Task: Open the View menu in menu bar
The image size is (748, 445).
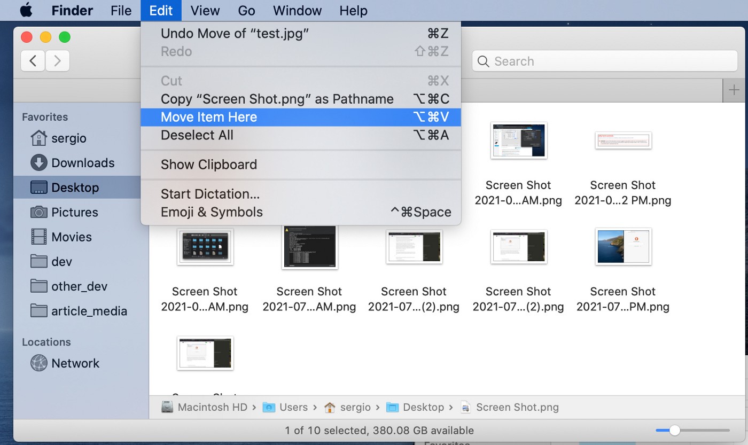Action: pyautogui.click(x=205, y=11)
